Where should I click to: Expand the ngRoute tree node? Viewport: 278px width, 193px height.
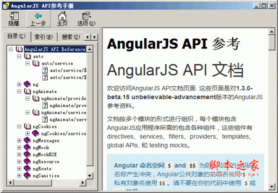pos(19,169)
